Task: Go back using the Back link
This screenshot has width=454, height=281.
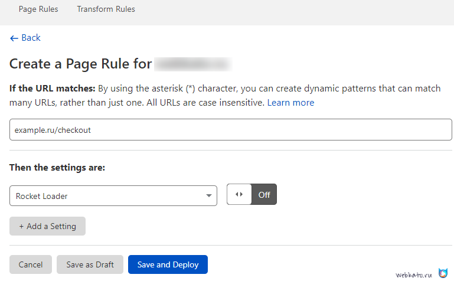Action: coord(30,38)
